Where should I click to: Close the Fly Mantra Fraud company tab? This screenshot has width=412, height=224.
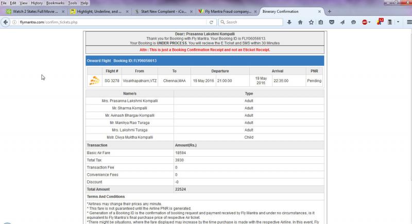(x=255, y=11)
